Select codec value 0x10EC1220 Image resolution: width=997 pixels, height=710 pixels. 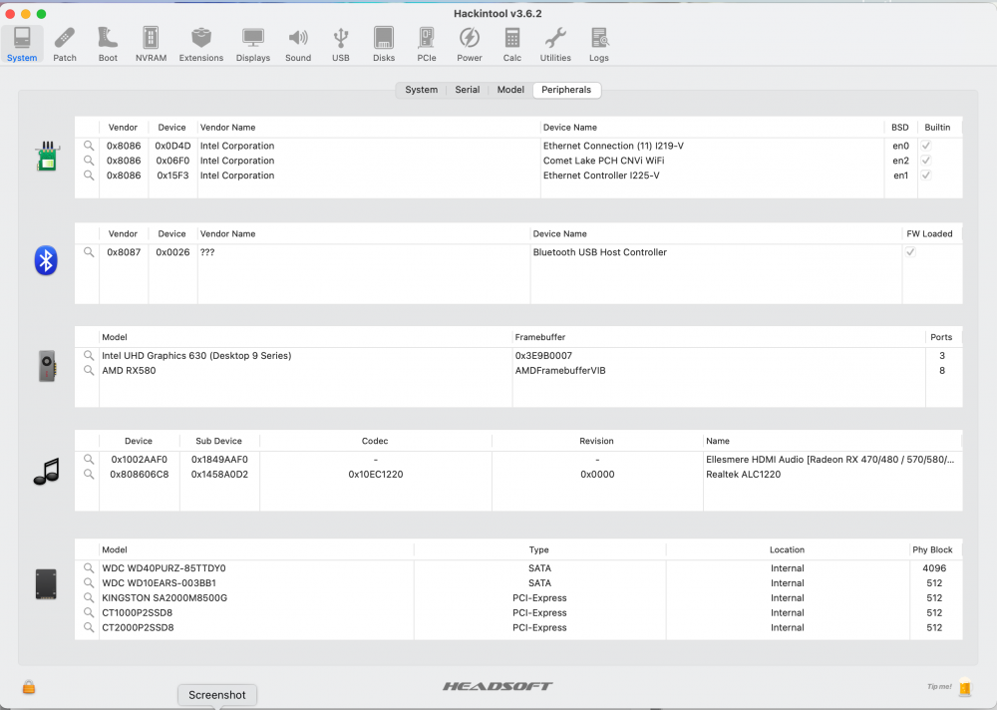coord(376,474)
